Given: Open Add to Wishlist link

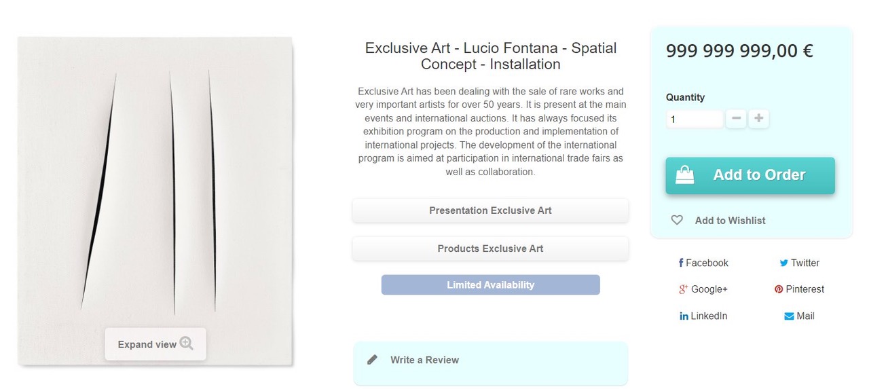Looking at the screenshot, I should pos(730,221).
